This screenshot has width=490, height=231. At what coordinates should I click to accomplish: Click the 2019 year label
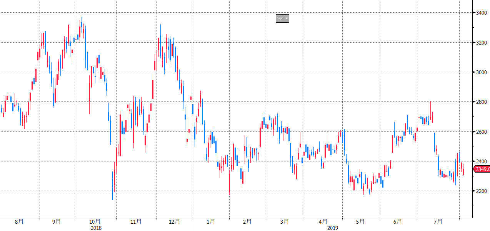[x=333, y=228]
